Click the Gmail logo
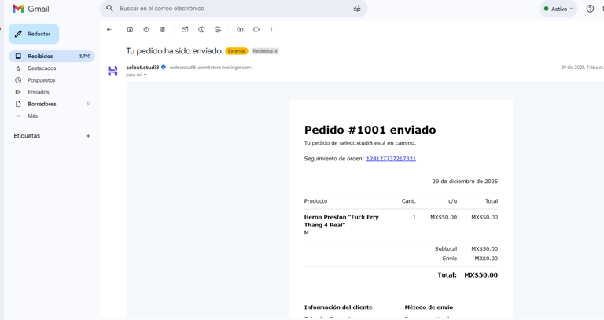This screenshot has width=604, height=320. point(31,9)
